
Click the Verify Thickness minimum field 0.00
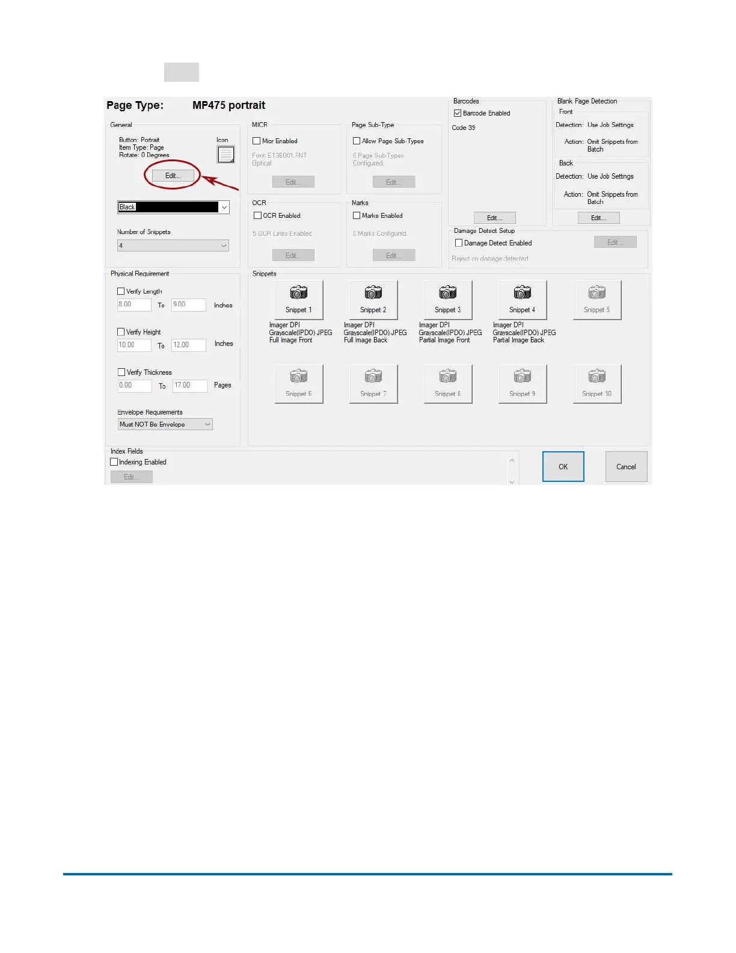click(135, 386)
